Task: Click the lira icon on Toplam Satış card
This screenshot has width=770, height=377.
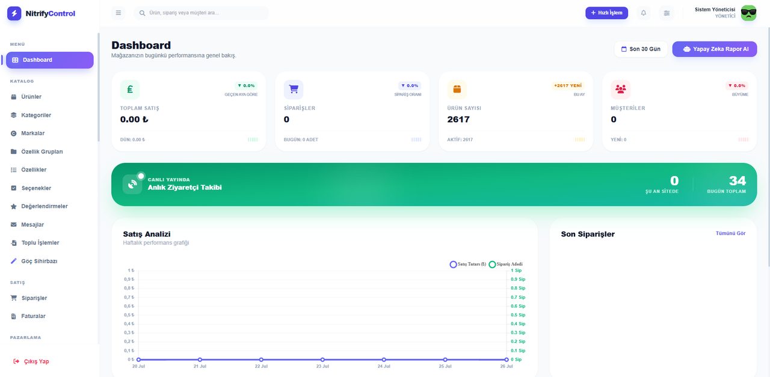Action: pyautogui.click(x=130, y=90)
